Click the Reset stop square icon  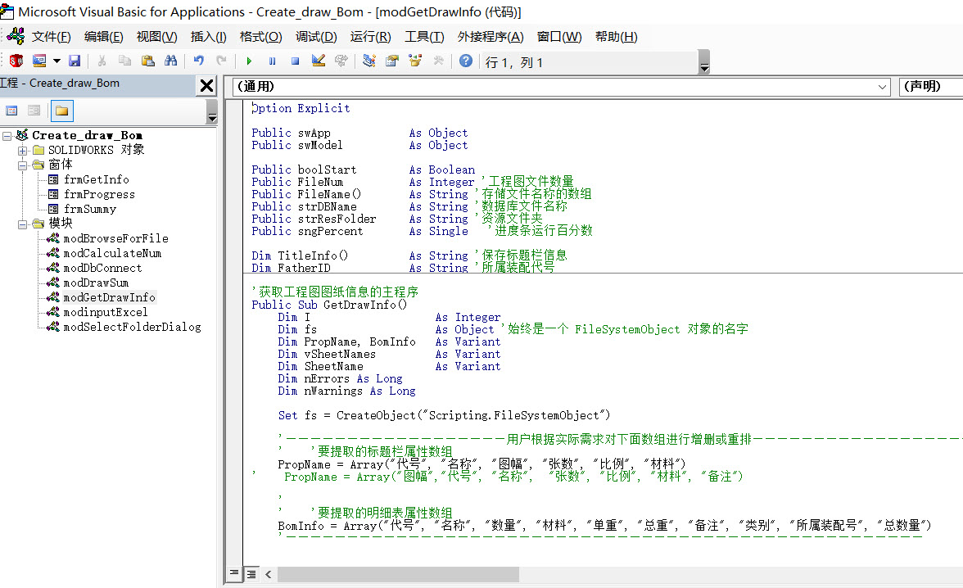295,61
